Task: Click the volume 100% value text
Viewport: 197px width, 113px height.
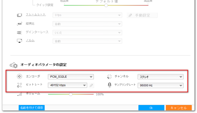Action: [100, 94]
